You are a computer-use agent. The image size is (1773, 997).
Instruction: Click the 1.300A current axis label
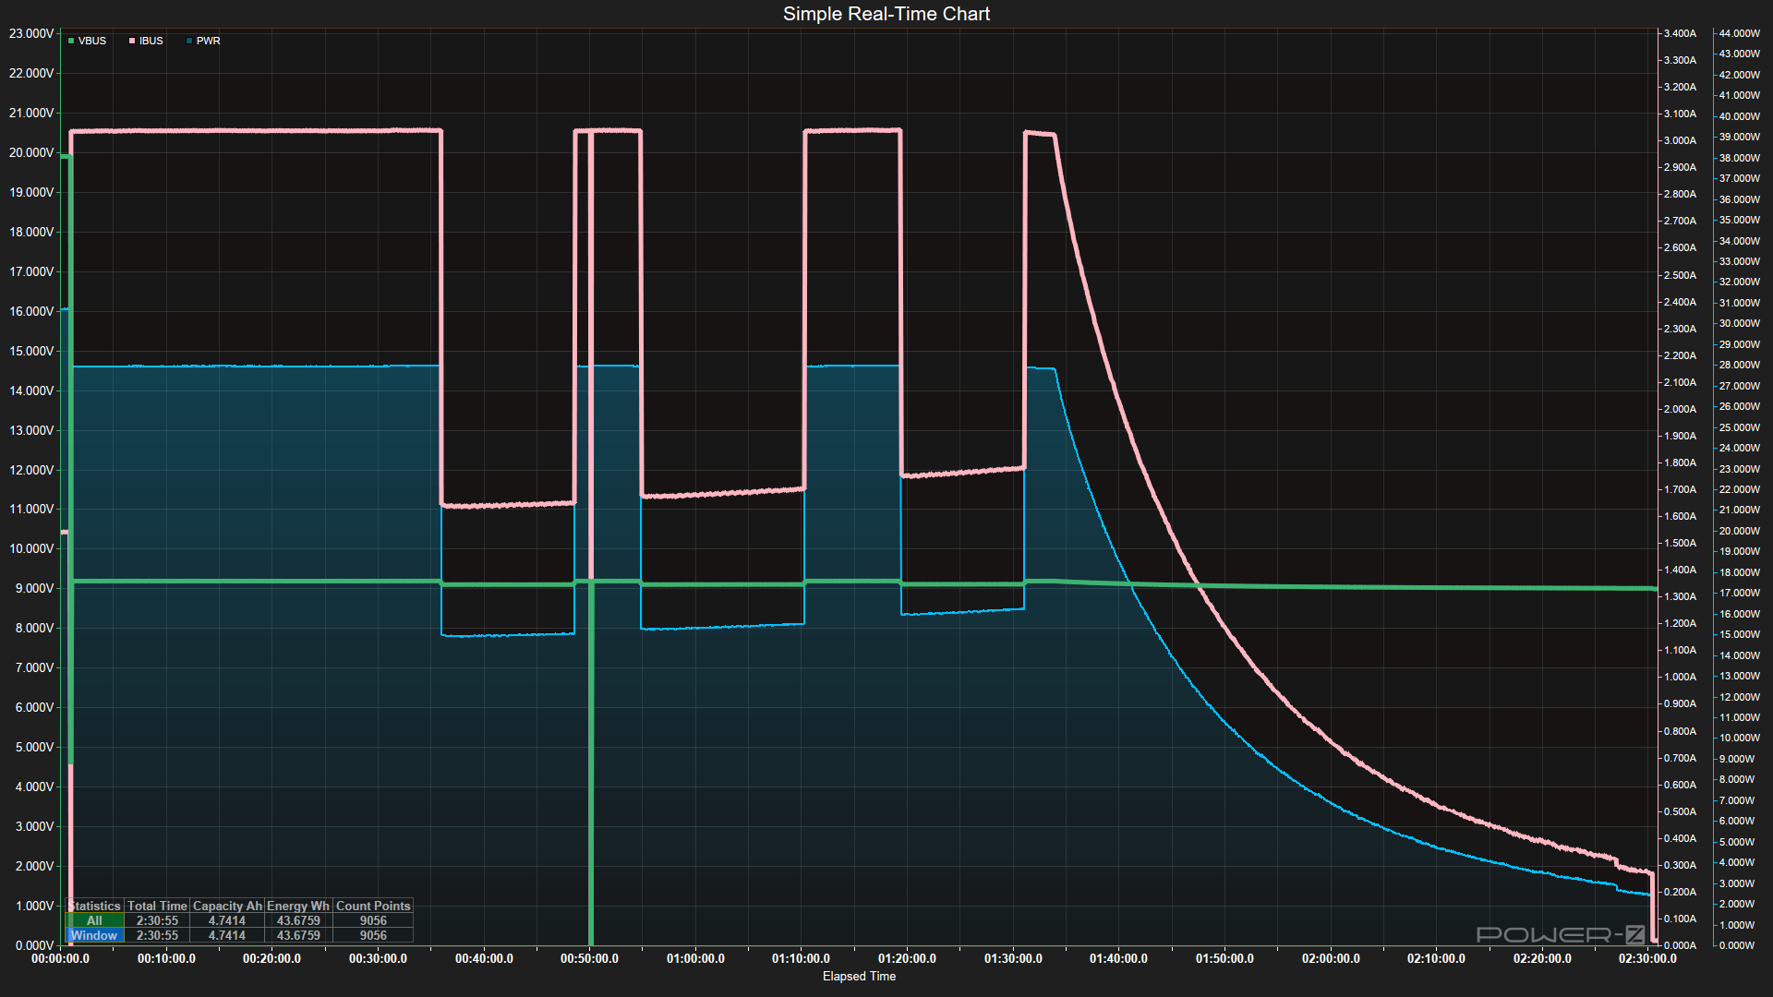[x=1680, y=596]
